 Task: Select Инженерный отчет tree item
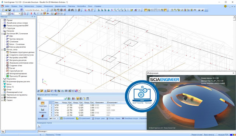point(14,92)
